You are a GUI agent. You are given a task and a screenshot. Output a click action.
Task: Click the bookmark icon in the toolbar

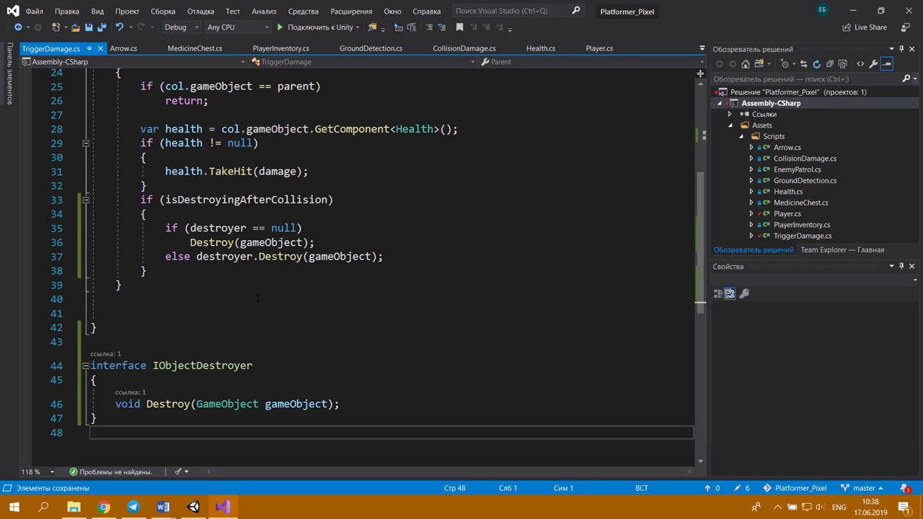coord(459,27)
